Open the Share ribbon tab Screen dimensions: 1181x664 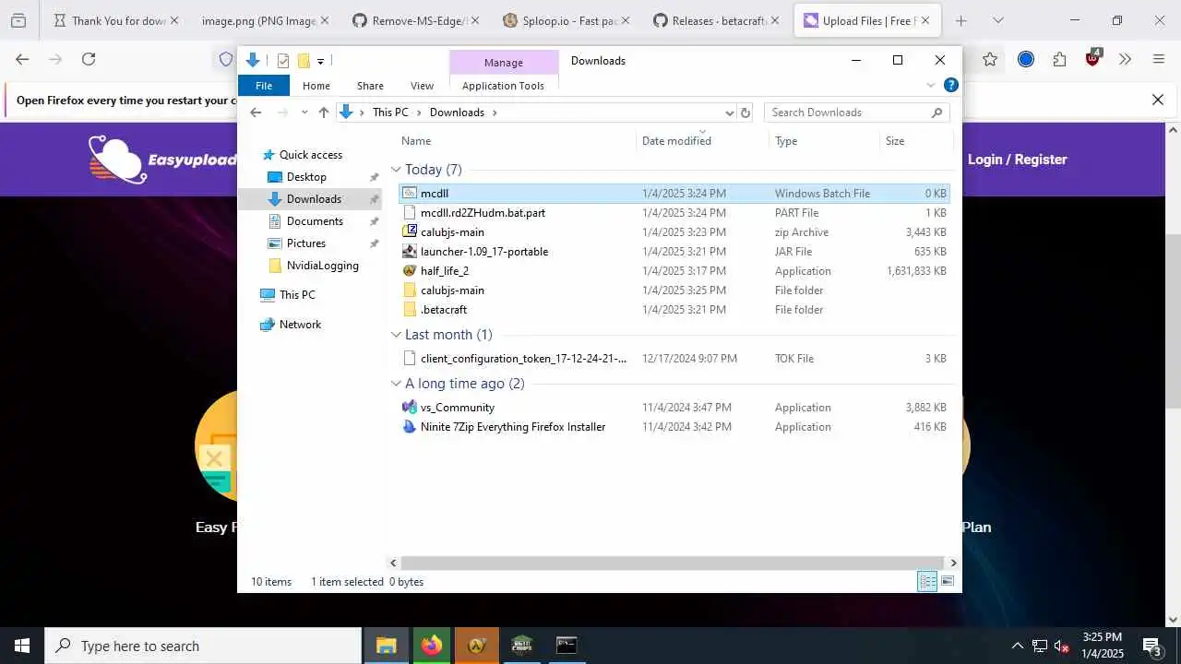(370, 86)
